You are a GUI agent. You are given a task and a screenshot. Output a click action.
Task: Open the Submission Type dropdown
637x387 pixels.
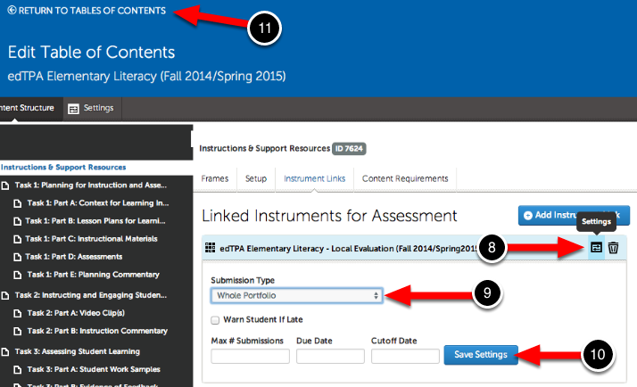point(296,296)
